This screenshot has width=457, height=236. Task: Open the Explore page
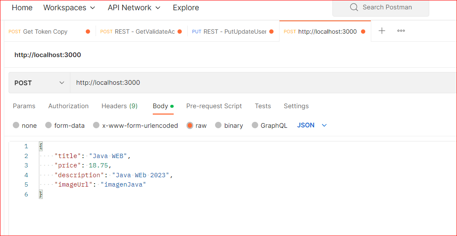click(186, 8)
